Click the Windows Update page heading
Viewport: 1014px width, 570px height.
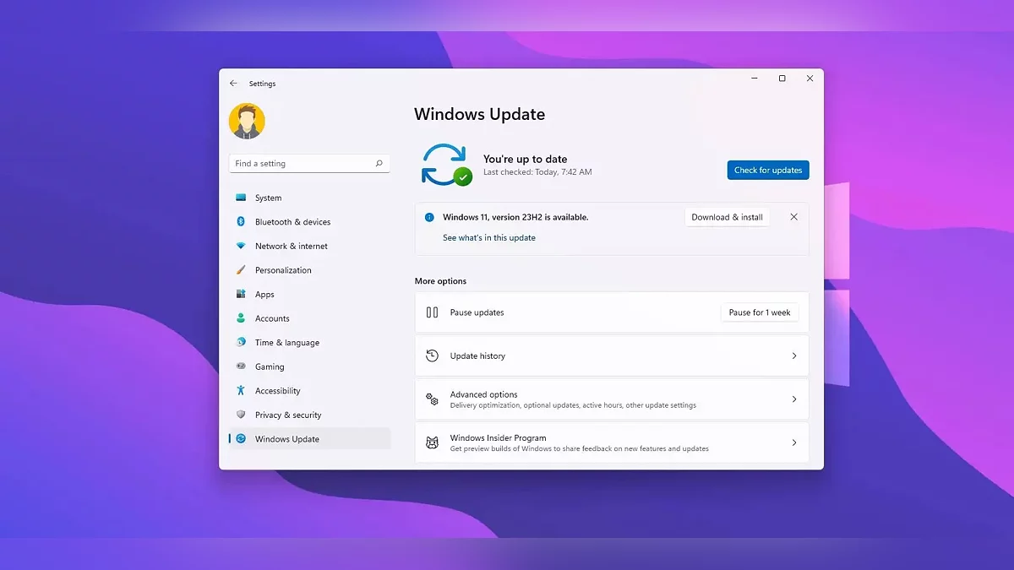click(x=479, y=114)
